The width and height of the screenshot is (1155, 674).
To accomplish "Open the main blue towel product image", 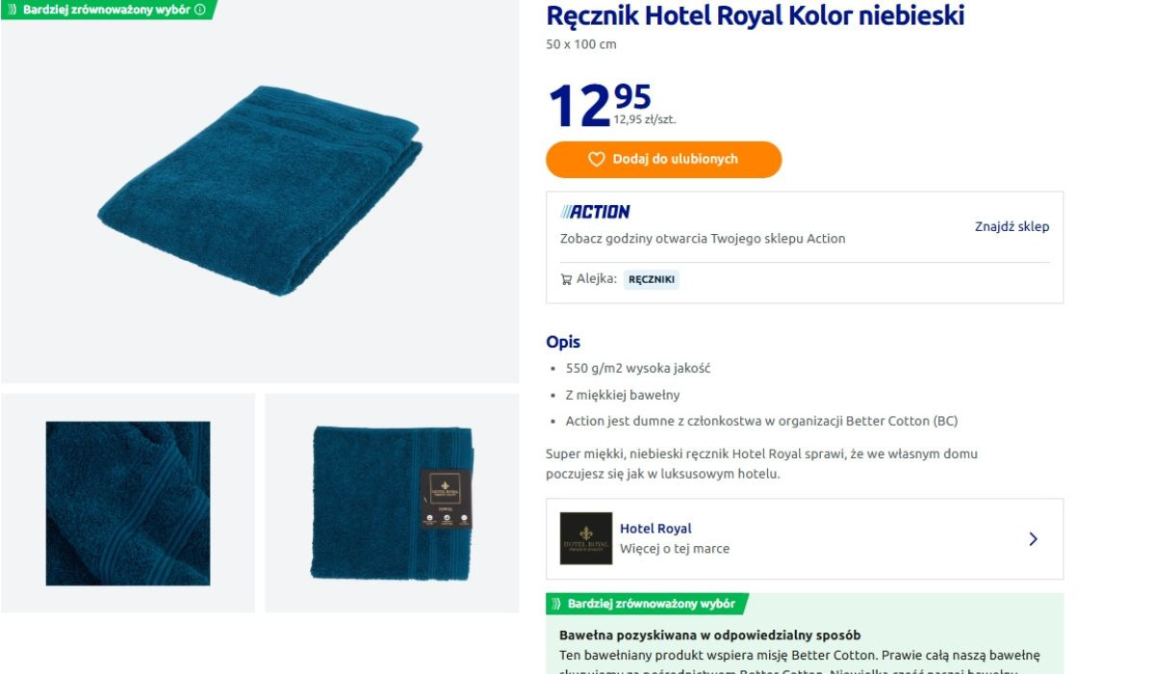I will [x=260, y=191].
